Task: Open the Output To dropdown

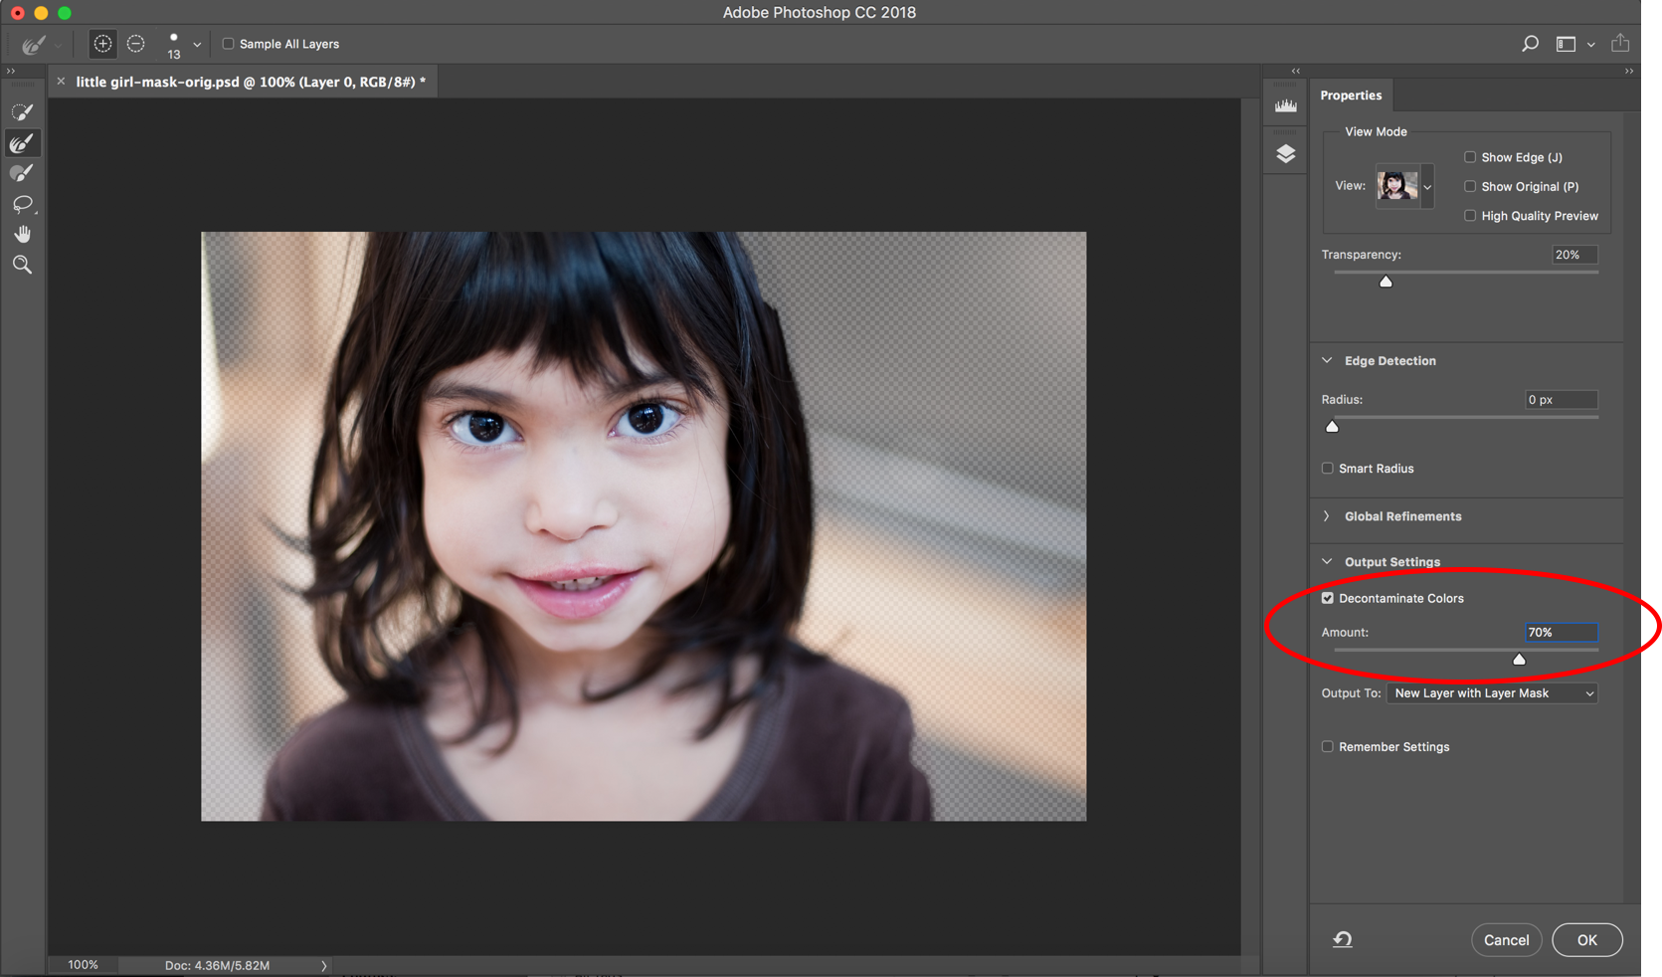Action: (x=1492, y=693)
